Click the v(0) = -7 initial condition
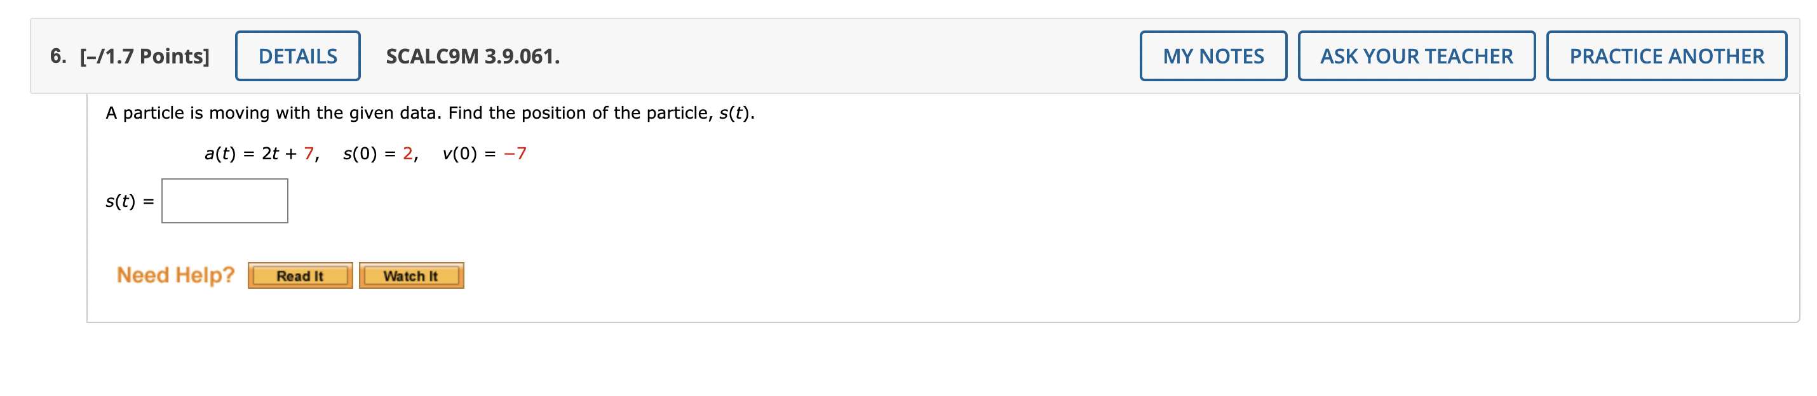1817x396 pixels. pyautogui.click(x=483, y=154)
